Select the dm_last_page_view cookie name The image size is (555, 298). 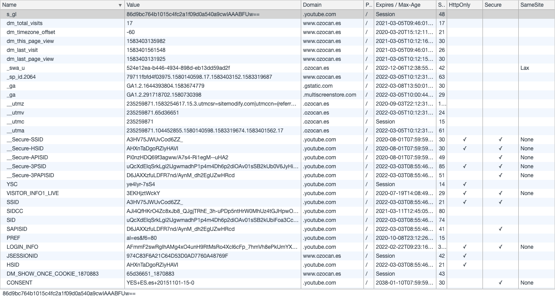(30, 59)
